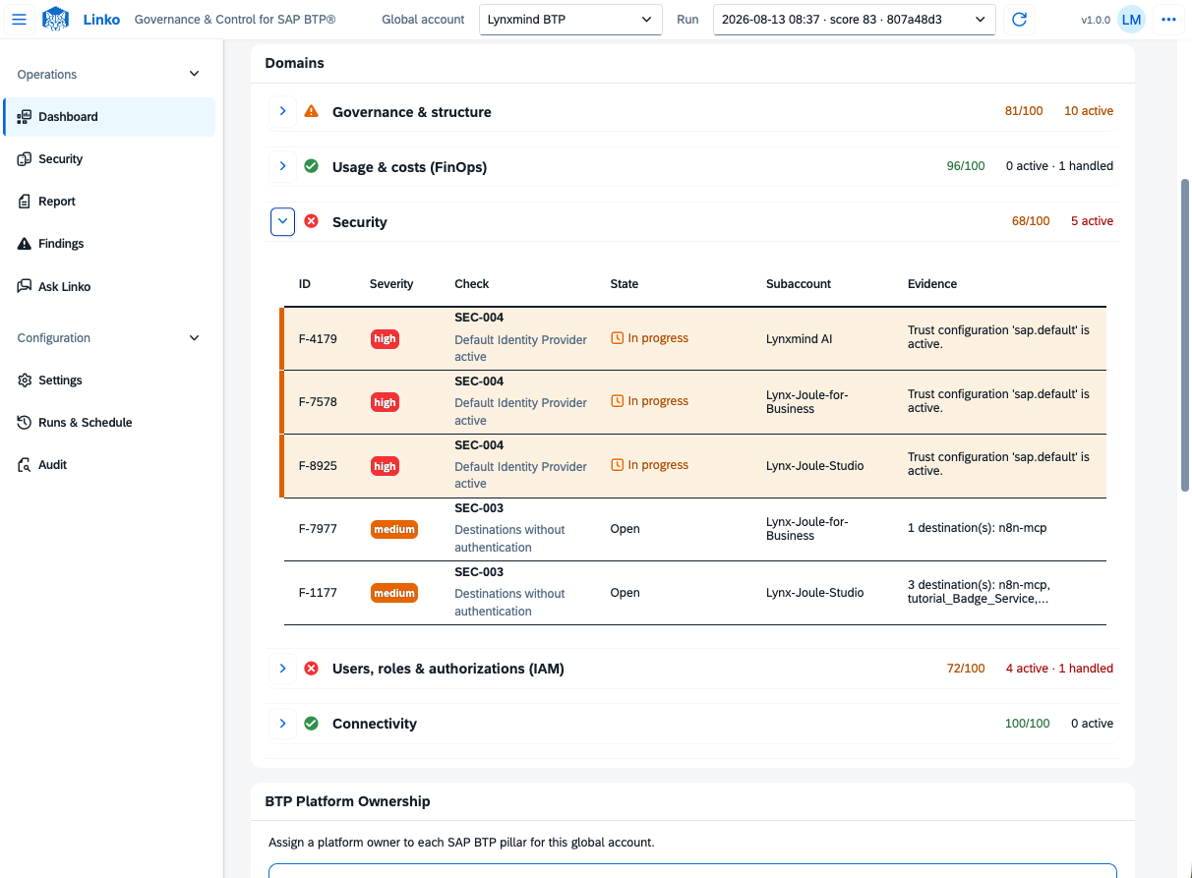
Task: Expand the Governance & structure domain
Action: tap(282, 111)
